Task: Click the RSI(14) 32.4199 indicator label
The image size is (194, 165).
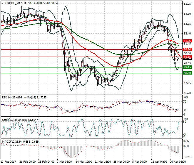Action: [12, 98]
